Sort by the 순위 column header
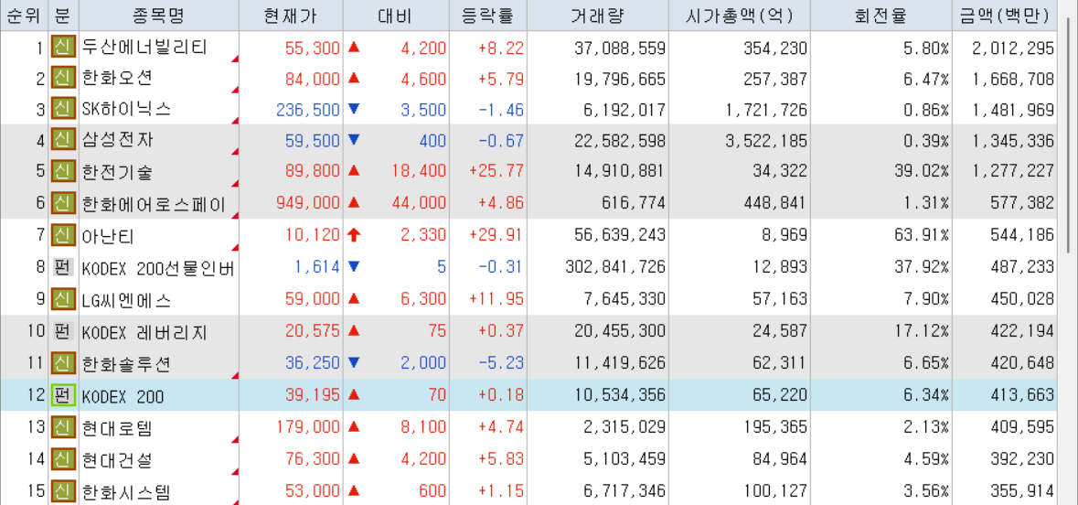This screenshot has height=505, width=1078. coord(24,16)
